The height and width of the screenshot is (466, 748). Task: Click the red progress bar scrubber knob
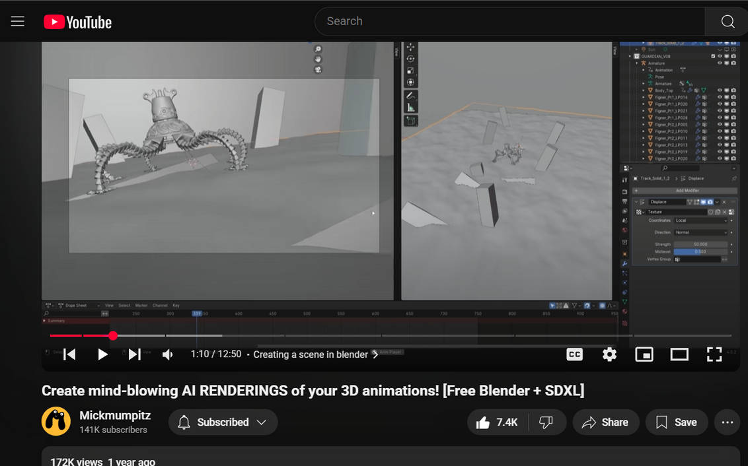pyautogui.click(x=112, y=335)
